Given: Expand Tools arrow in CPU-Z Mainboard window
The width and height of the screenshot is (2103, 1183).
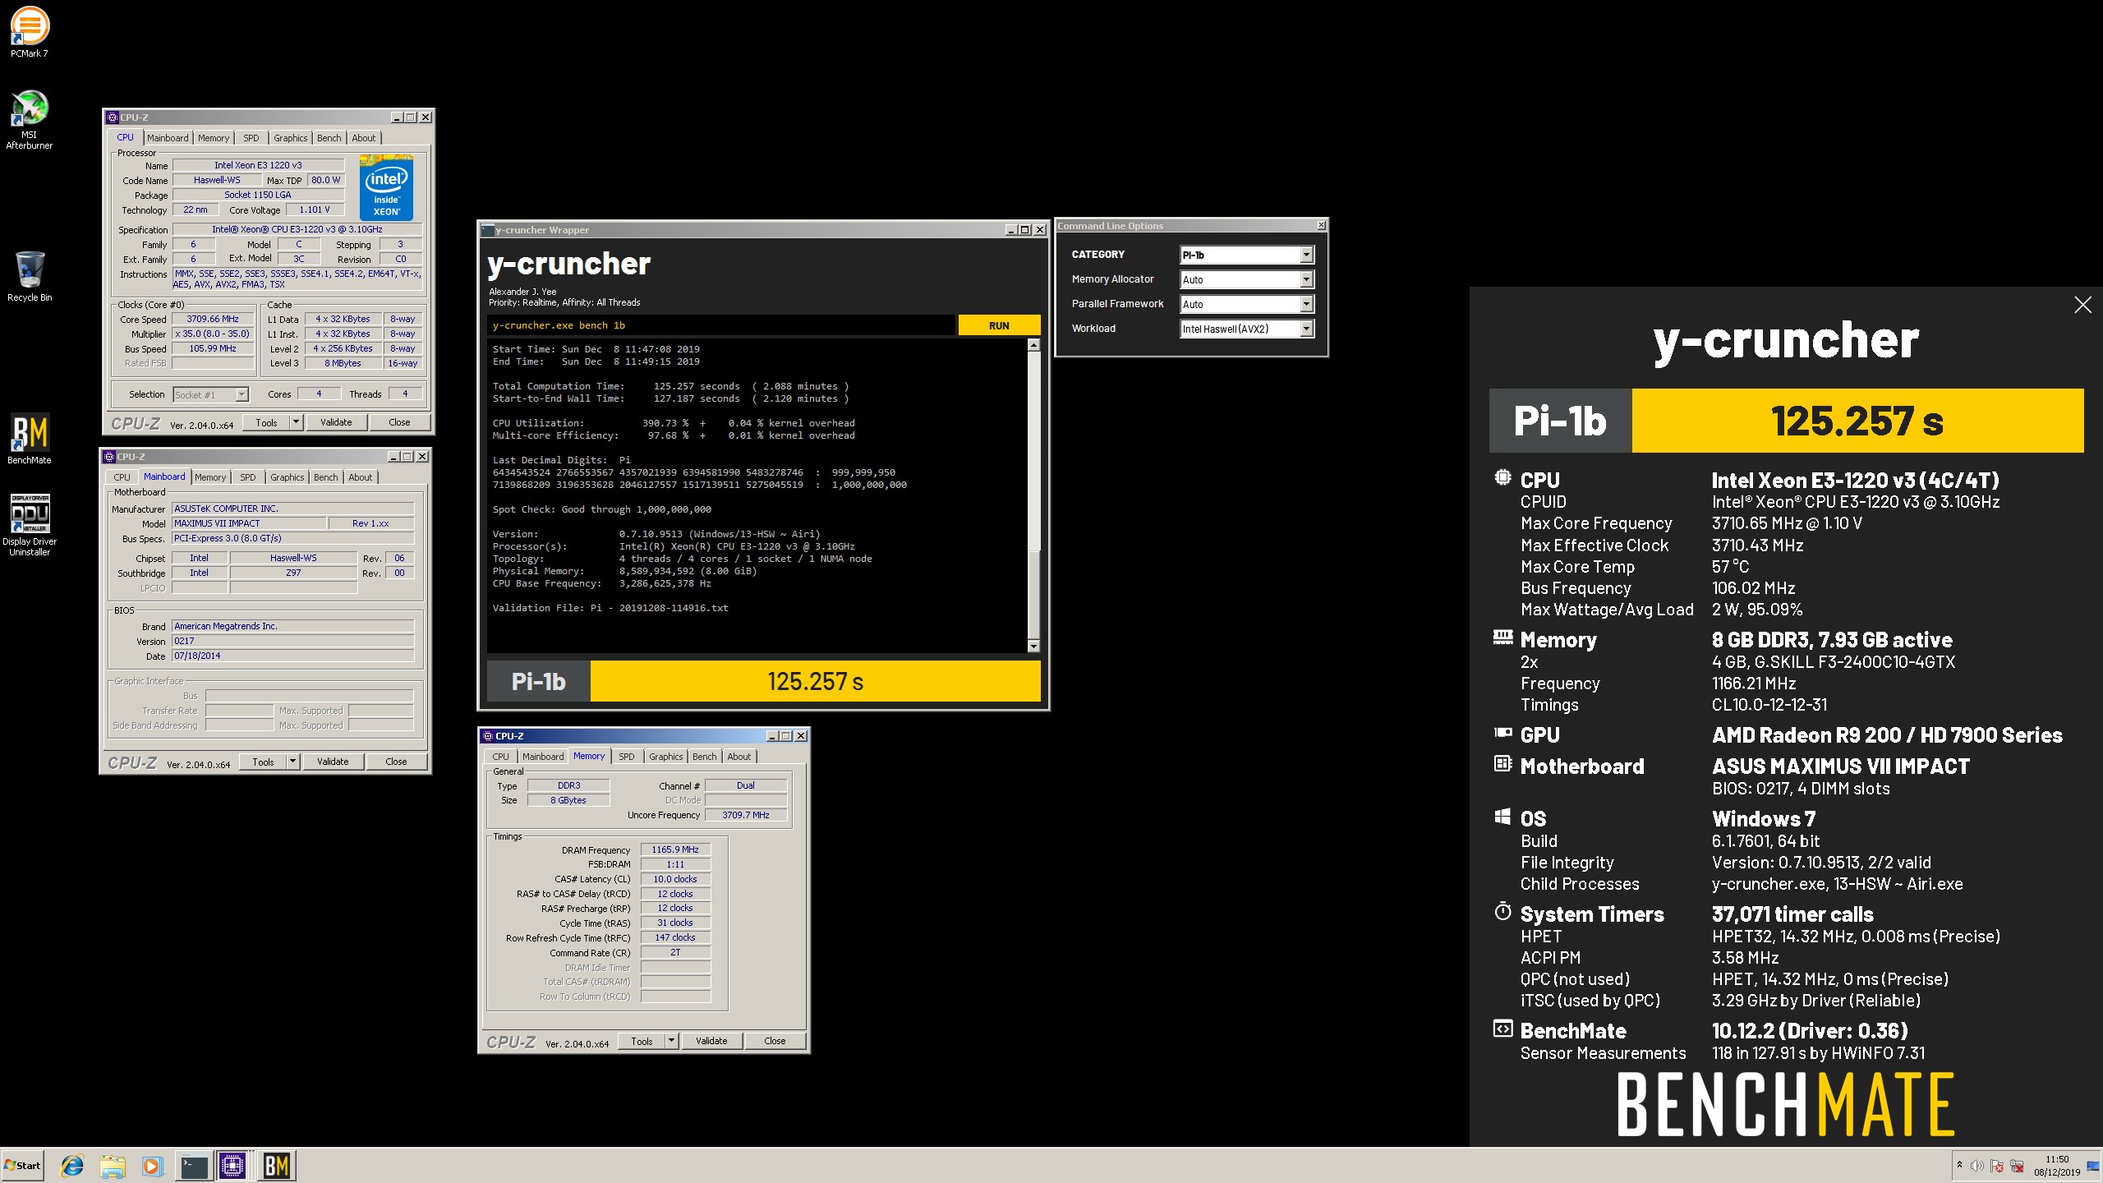Looking at the screenshot, I should pyautogui.click(x=292, y=762).
